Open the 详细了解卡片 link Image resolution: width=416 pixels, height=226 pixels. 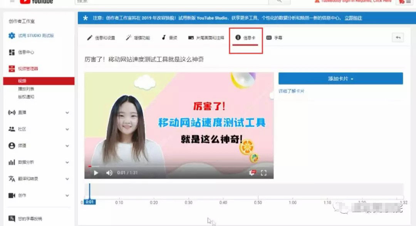coord(291,91)
